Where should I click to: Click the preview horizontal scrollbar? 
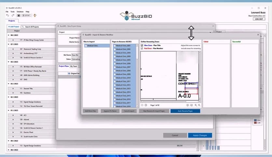(x=170, y=102)
